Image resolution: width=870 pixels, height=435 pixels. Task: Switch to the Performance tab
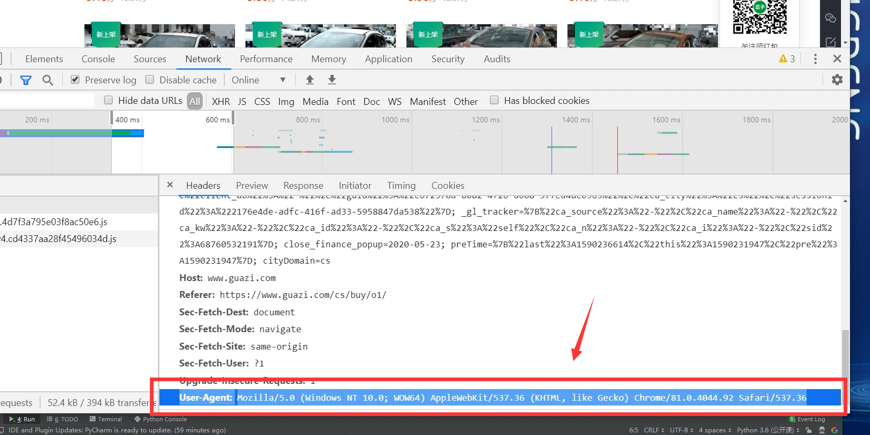point(266,59)
